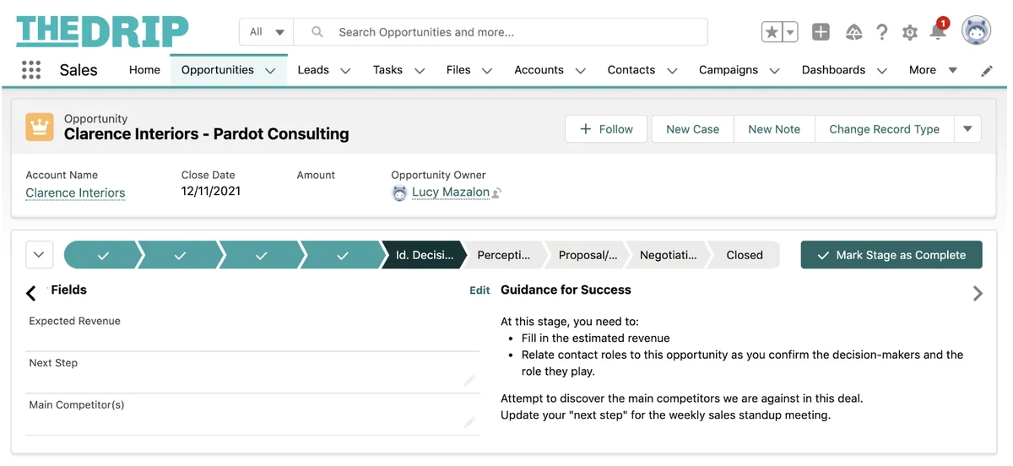Expand the Opportunities tab dropdown chevron

point(270,71)
